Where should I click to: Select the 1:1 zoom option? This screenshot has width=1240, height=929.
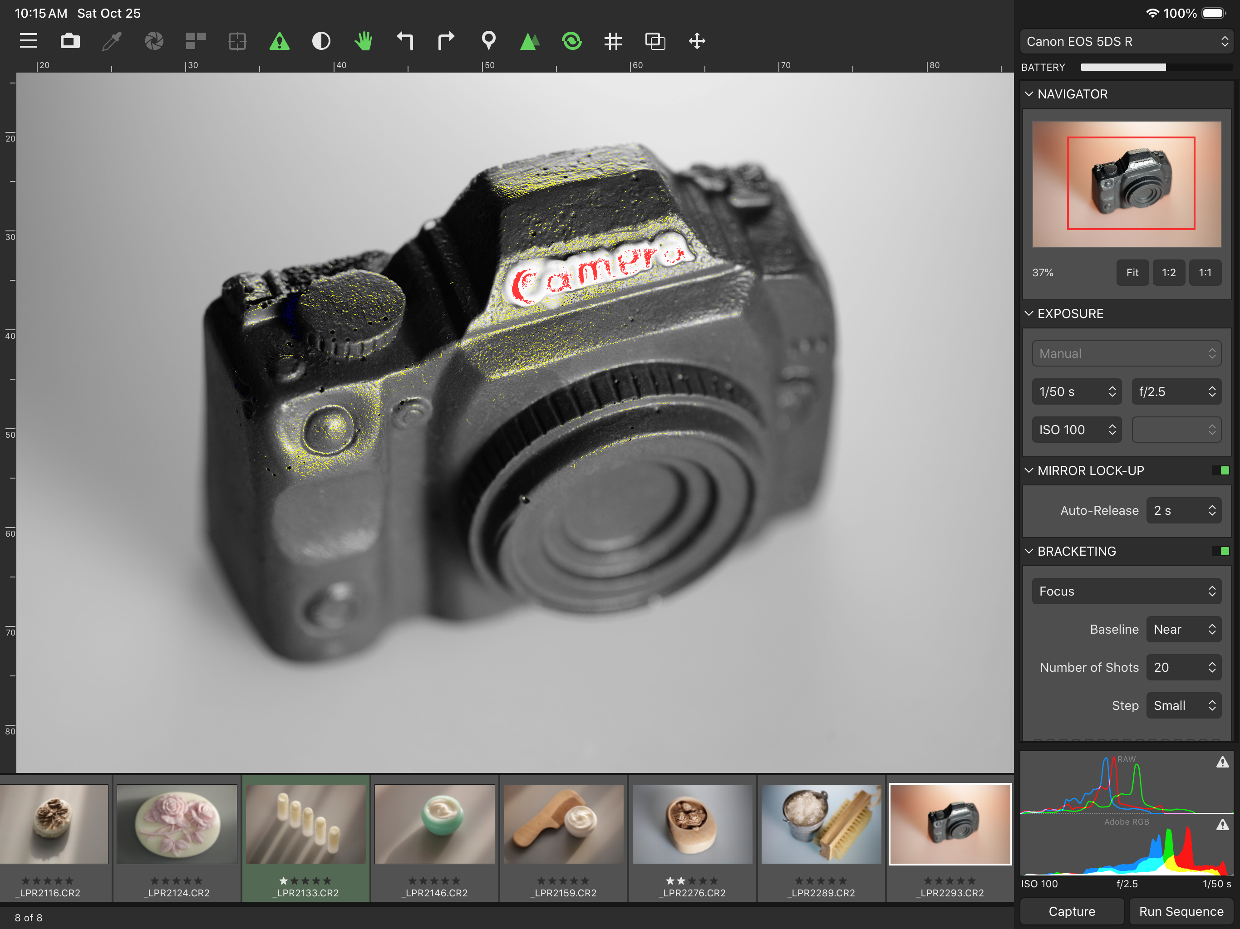click(1205, 273)
